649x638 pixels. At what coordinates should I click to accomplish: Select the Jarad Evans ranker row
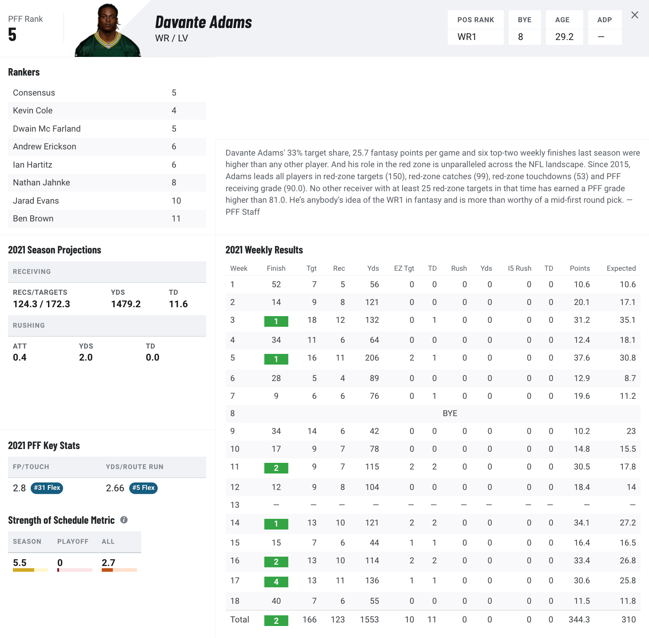[x=107, y=201]
